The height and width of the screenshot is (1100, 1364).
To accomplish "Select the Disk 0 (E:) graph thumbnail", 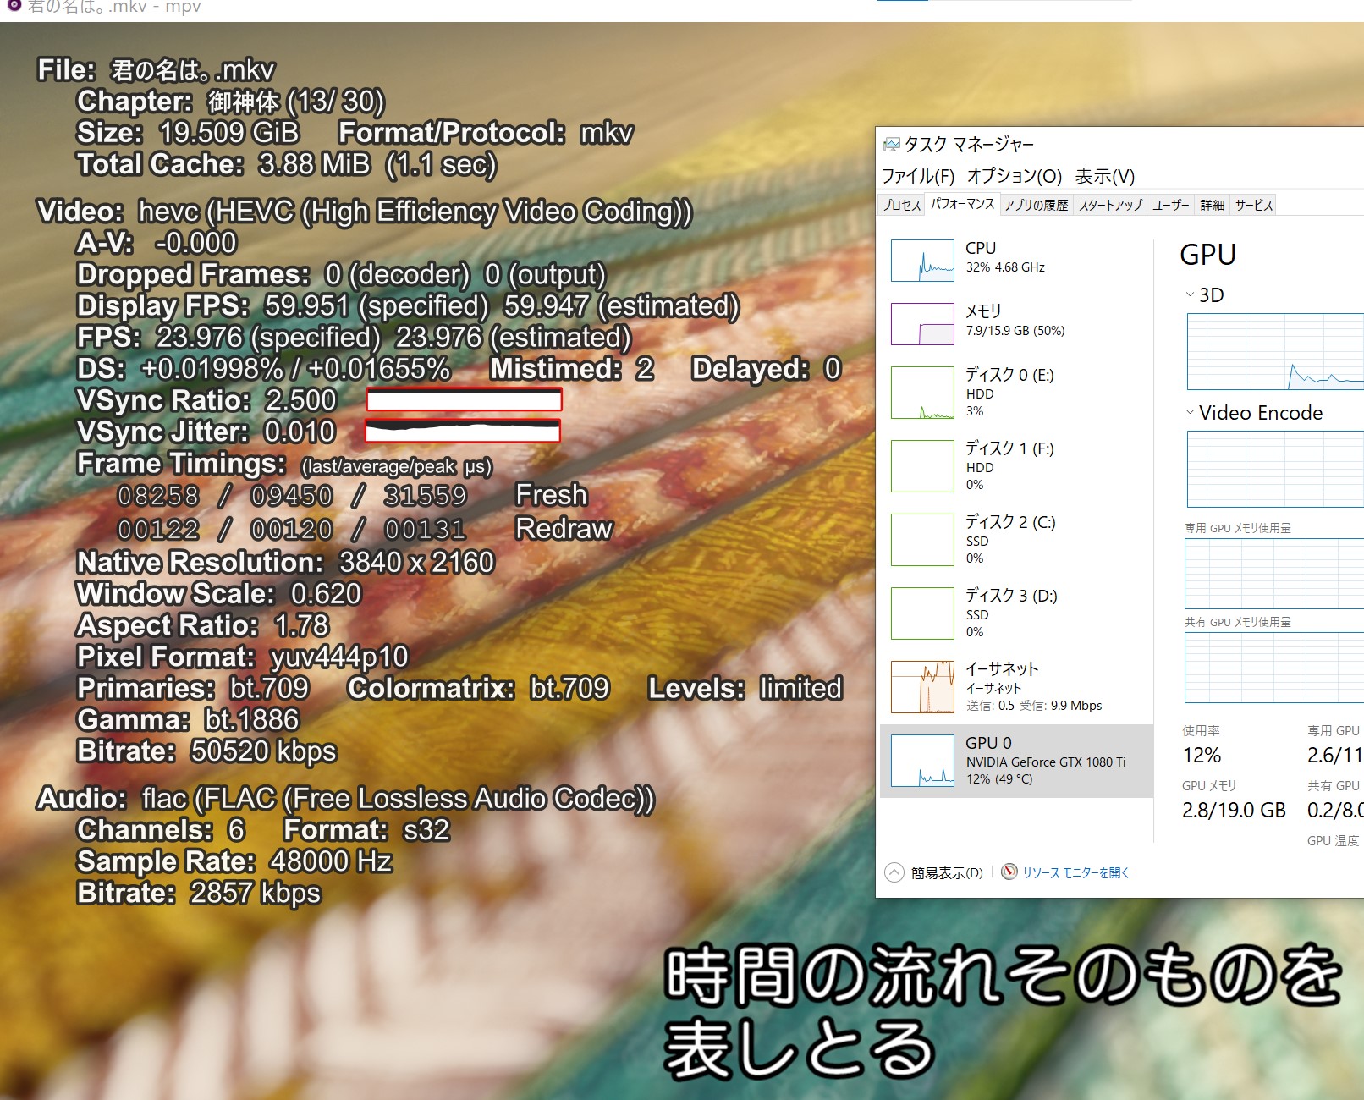I will (x=922, y=393).
